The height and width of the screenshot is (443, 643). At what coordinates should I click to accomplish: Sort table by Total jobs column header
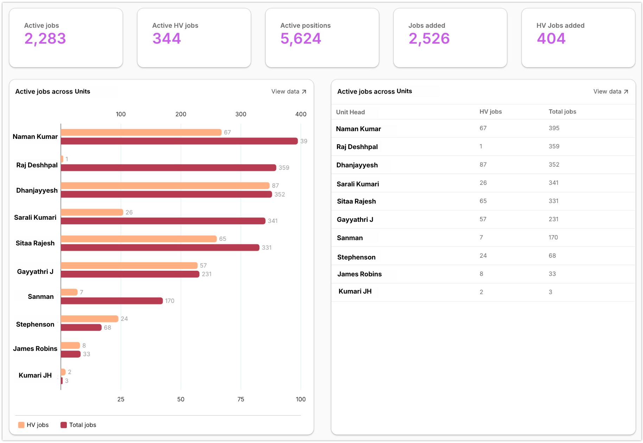pos(562,111)
